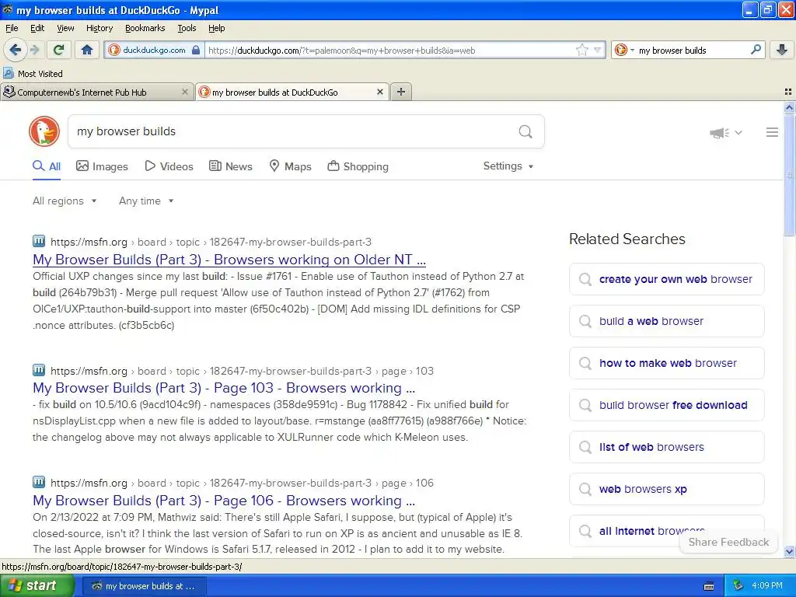Open the home page with the house icon
The height and width of the screenshot is (597, 796).
click(87, 50)
